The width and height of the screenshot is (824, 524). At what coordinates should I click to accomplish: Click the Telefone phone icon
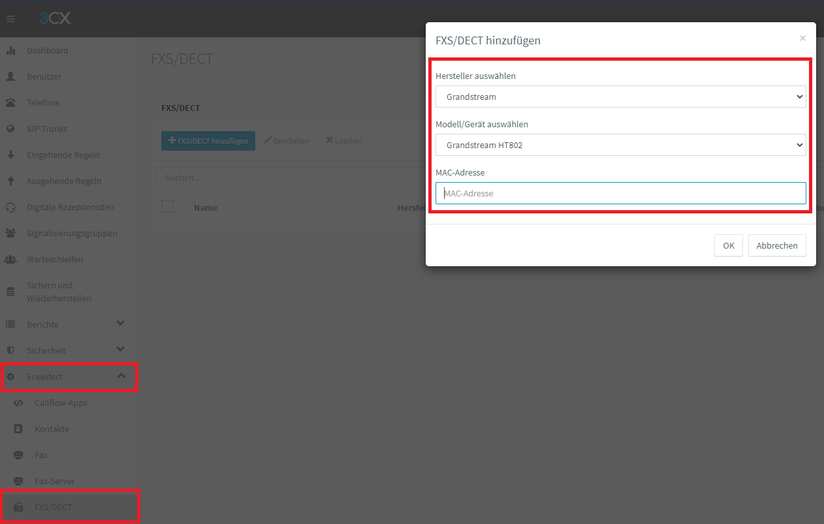10,102
